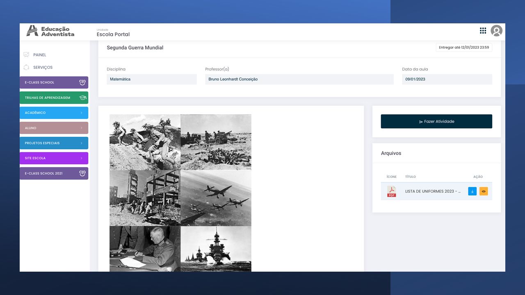Open the E-Class School 2021 item

[x=54, y=173]
